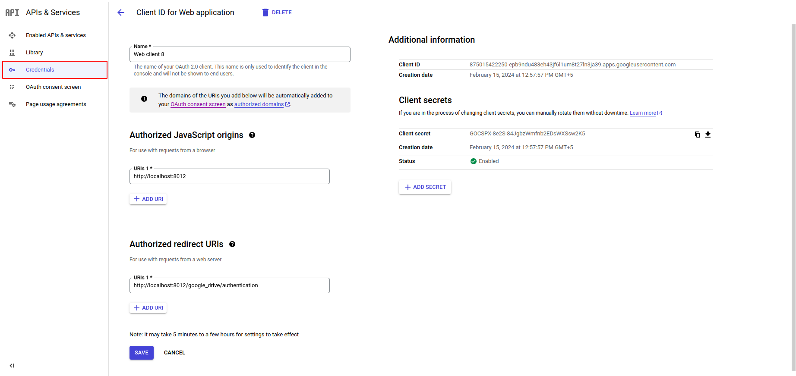This screenshot has width=796, height=376.
Task: Select the GOCSPX client secret value
Action: tap(527, 134)
